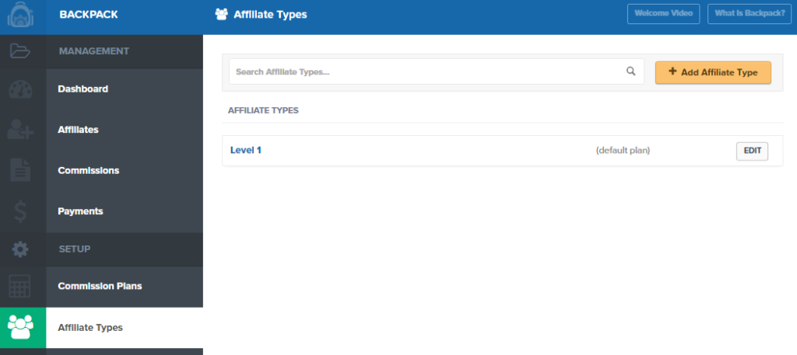
Task: Click the What Is Backpack? button
Action: point(750,14)
